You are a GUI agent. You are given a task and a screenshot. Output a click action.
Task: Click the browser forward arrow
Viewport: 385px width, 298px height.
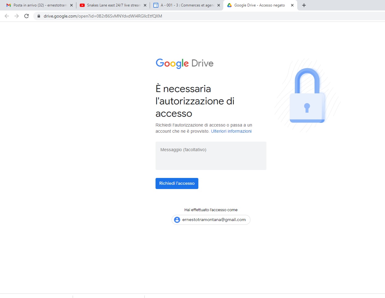pos(17,16)
